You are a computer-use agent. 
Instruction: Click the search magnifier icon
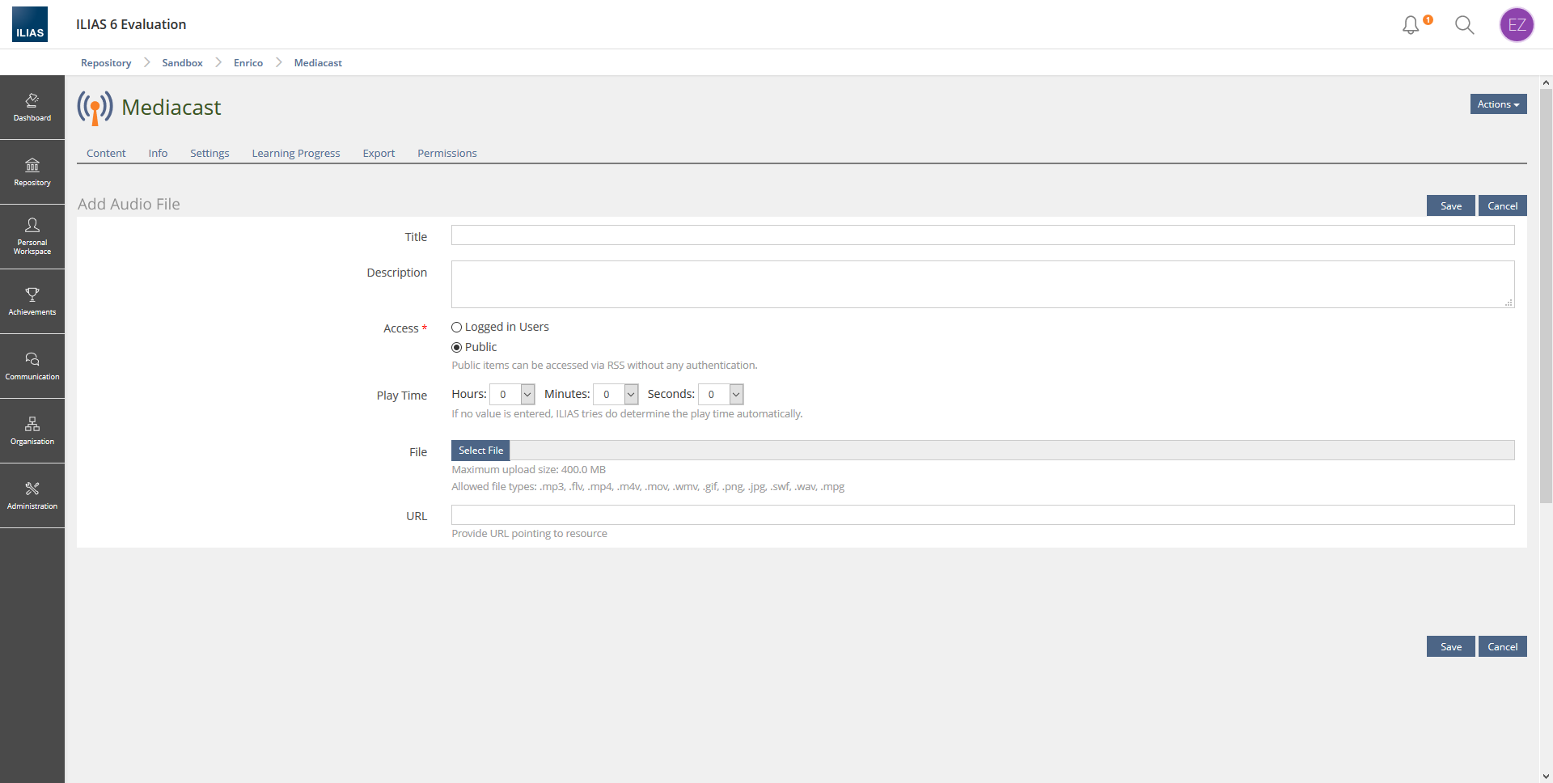(1464, 25)
